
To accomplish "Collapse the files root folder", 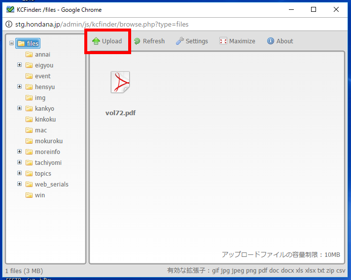I will pyautogui.click(x=11, y=43).
